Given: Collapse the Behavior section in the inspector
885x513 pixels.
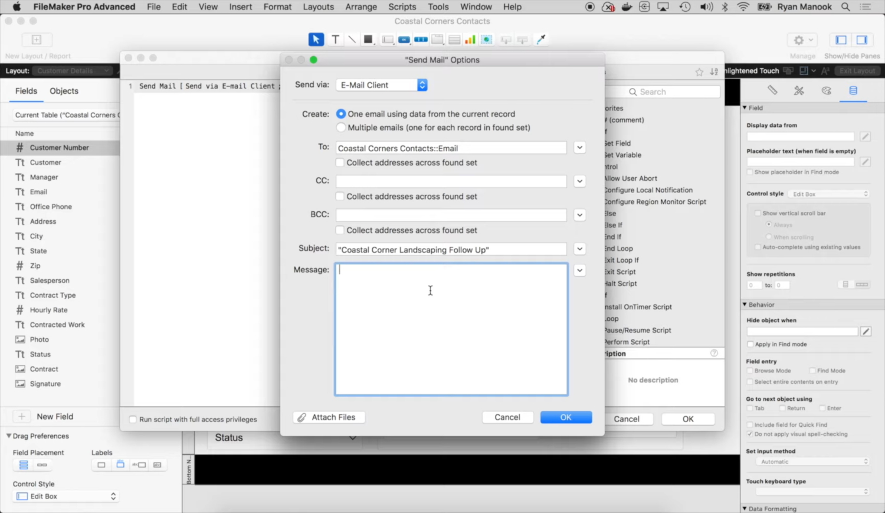Looking at the screenshot, I should [x=745, y=305].
